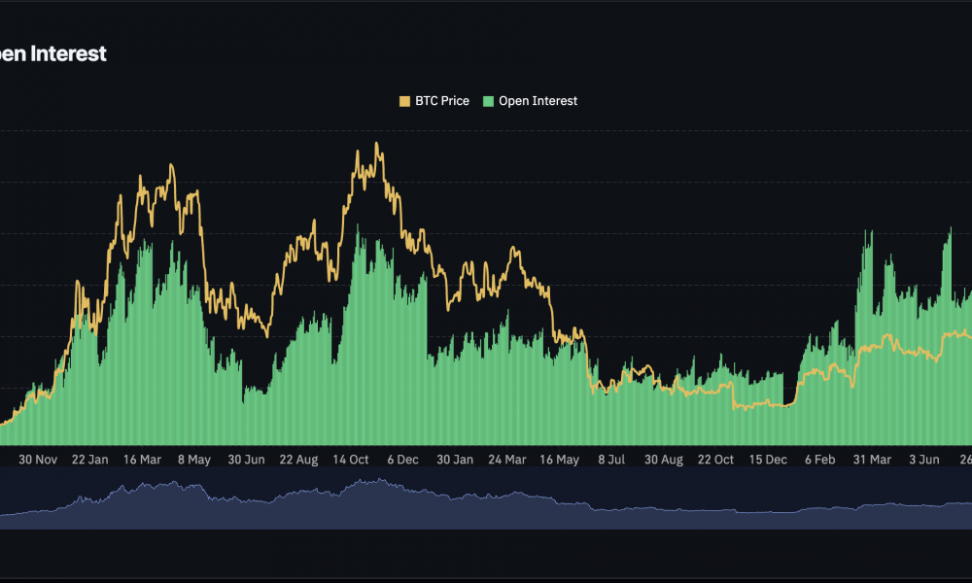Screen dimensions: 972x583
Task: Click the '8 Jul' axis date label
Action: pos(611,460)
